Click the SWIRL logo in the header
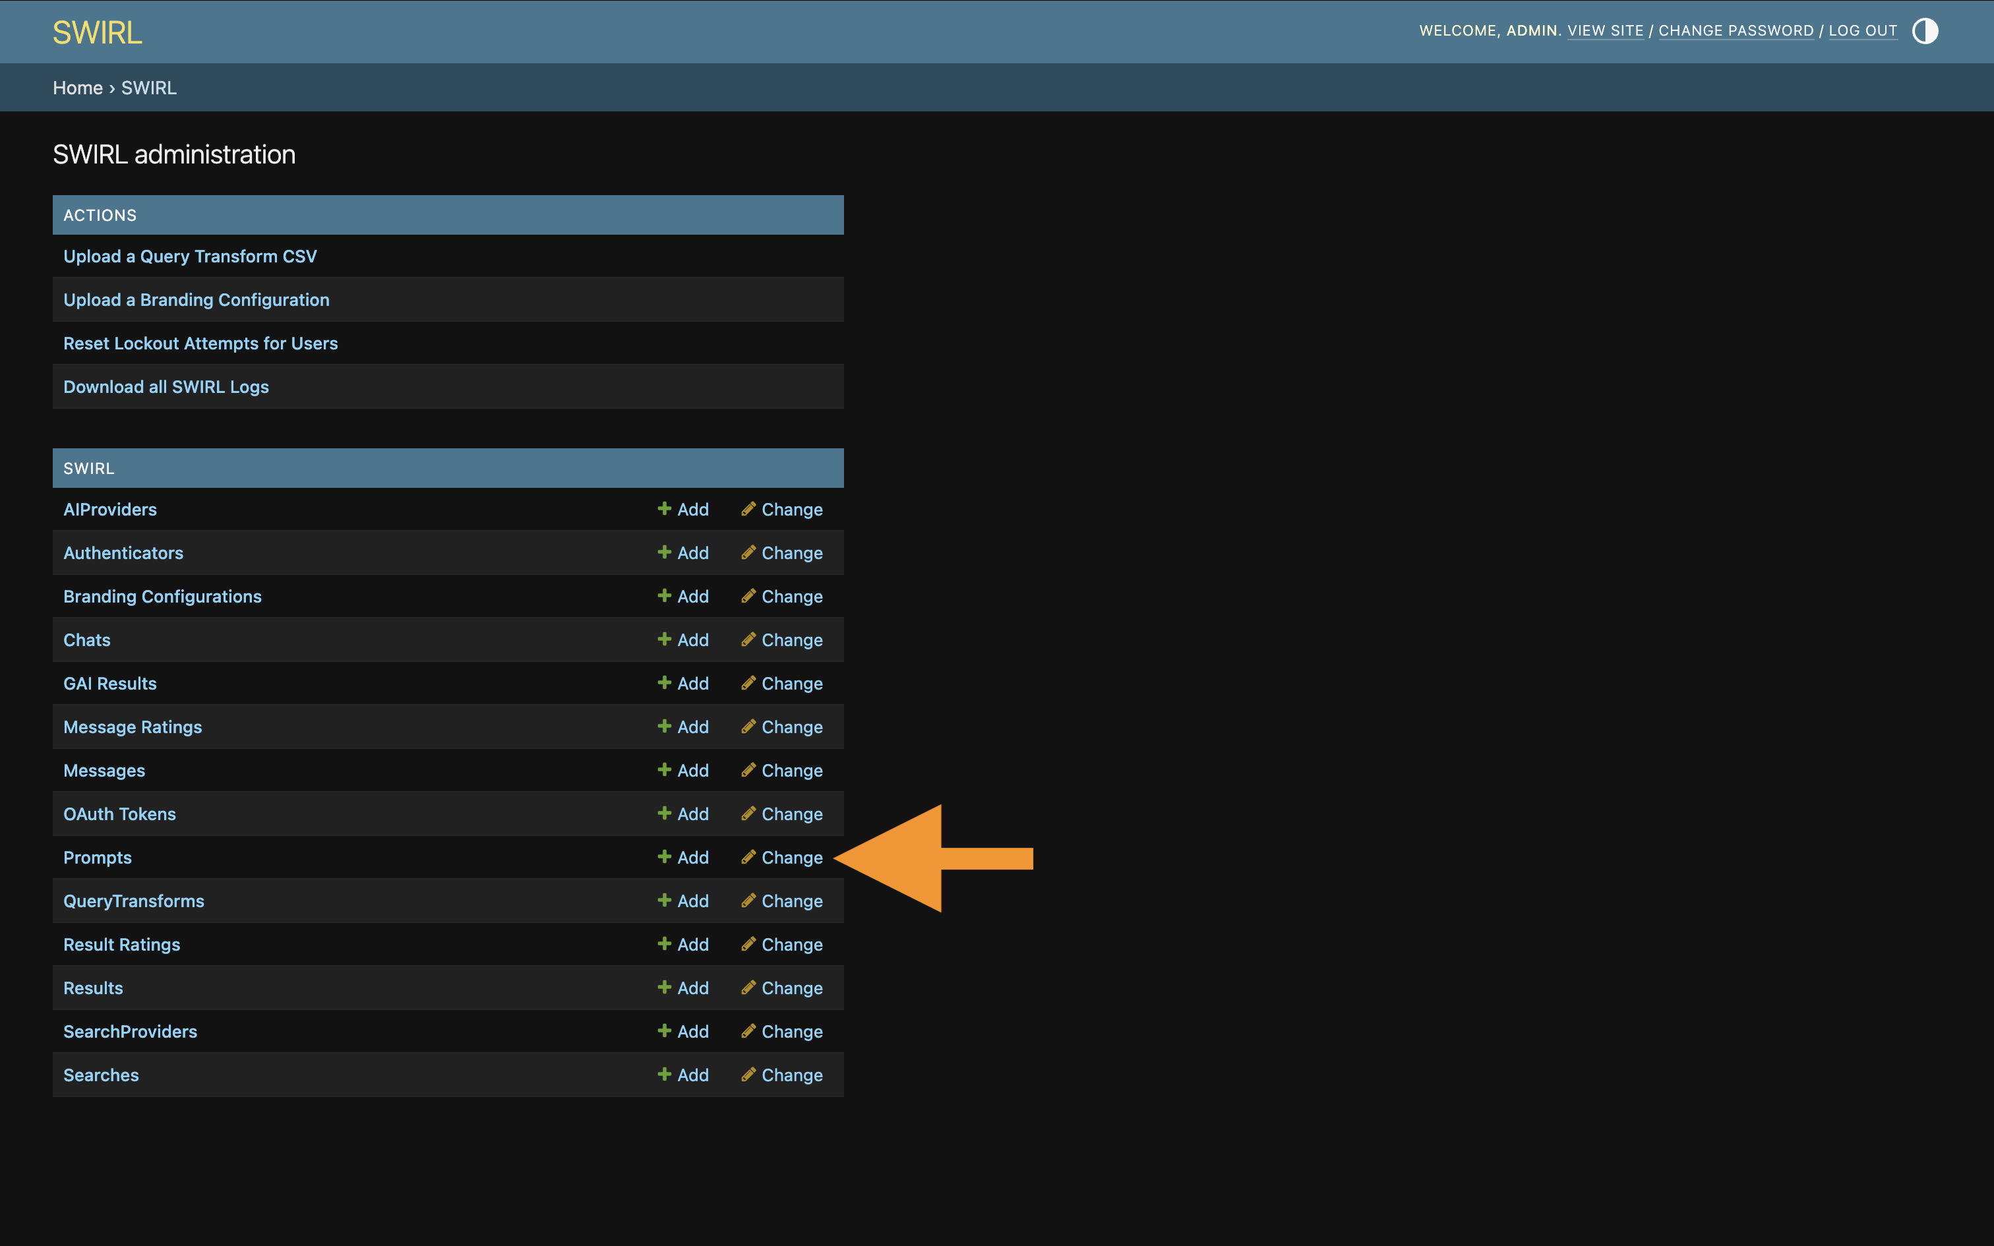 tap(96, 32)
